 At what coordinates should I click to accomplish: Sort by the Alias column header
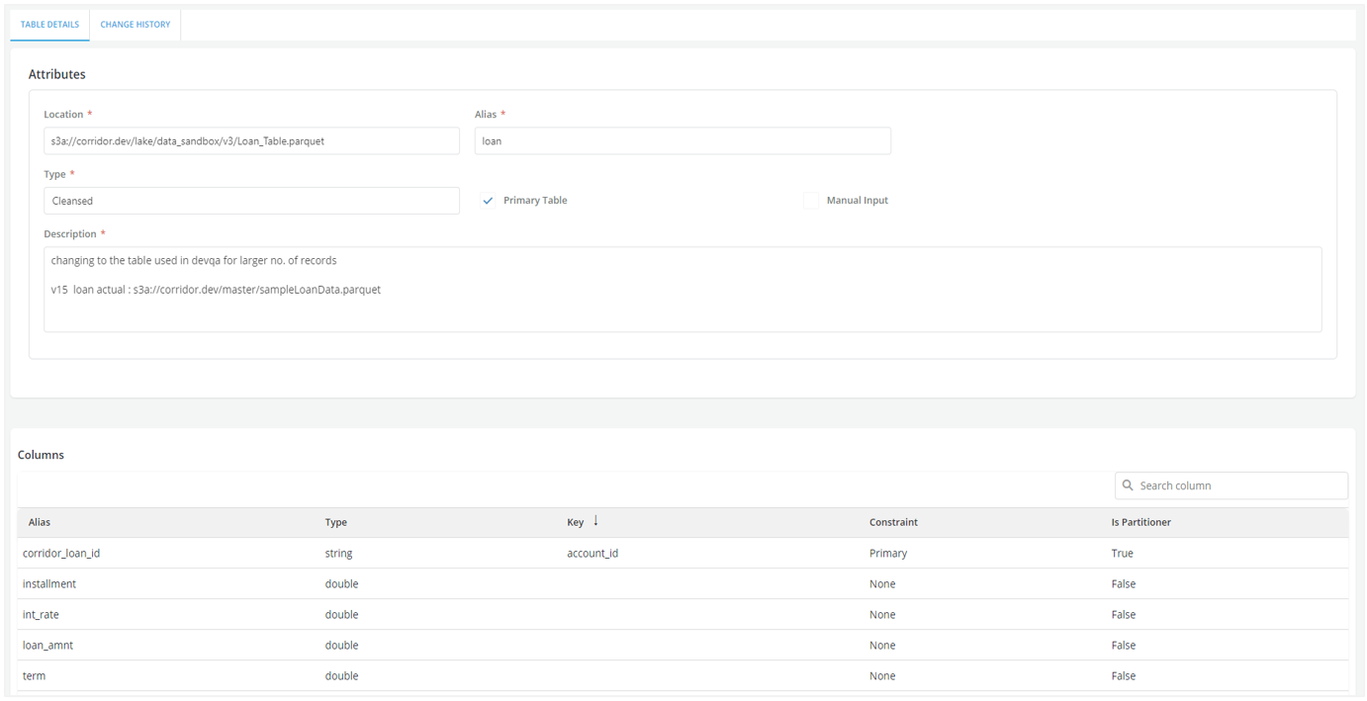coord(40,522)
